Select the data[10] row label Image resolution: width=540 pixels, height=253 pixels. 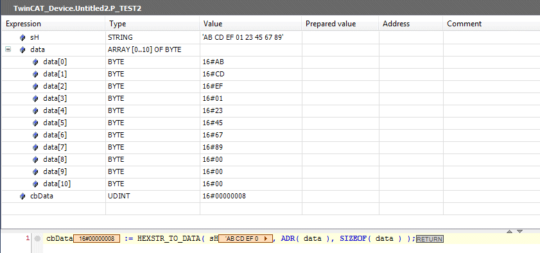(x=57, y=184)
